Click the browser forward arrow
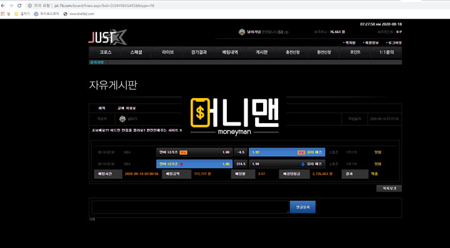 coord(11,6)
